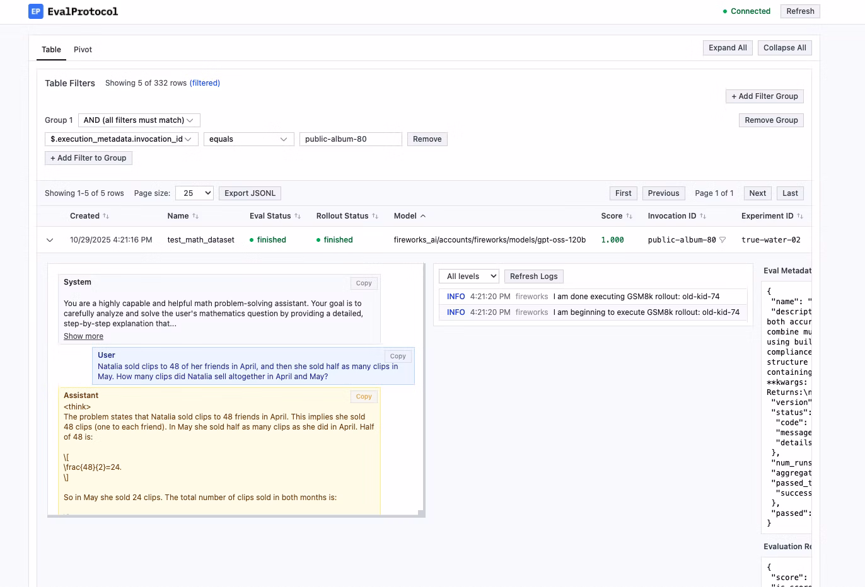This screenshot has width=865, height=587.
Task: Sort by Invocation ID column arrows
Action: click(x=703, y=216)
